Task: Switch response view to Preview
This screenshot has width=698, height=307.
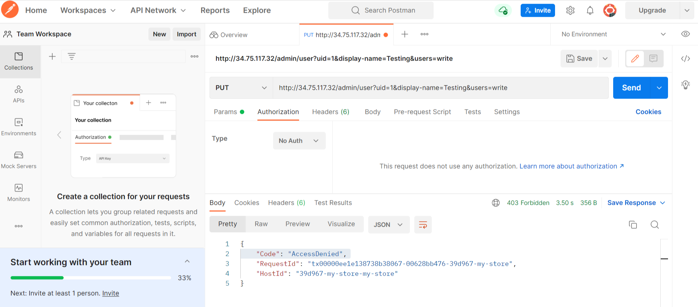Action: [x=298, y=224]
